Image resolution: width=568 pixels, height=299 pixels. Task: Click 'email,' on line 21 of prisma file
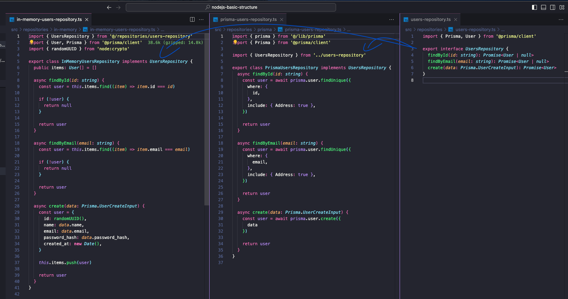click(x=260, y=162)
